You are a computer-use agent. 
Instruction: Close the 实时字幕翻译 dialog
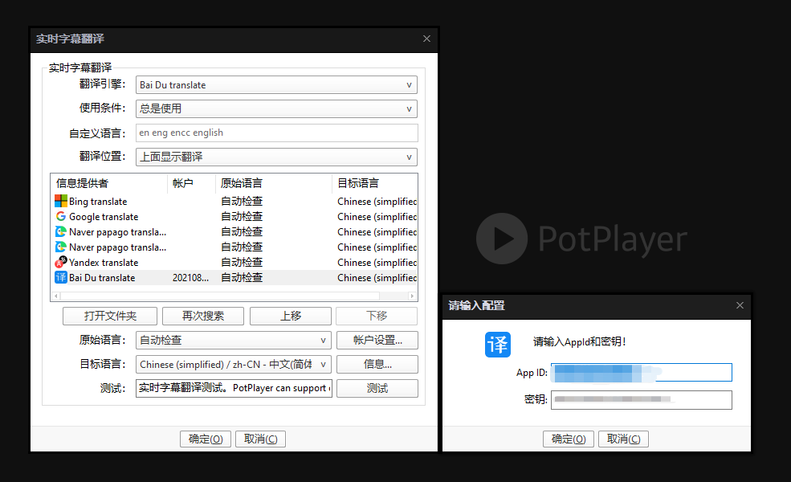point(426,39)
